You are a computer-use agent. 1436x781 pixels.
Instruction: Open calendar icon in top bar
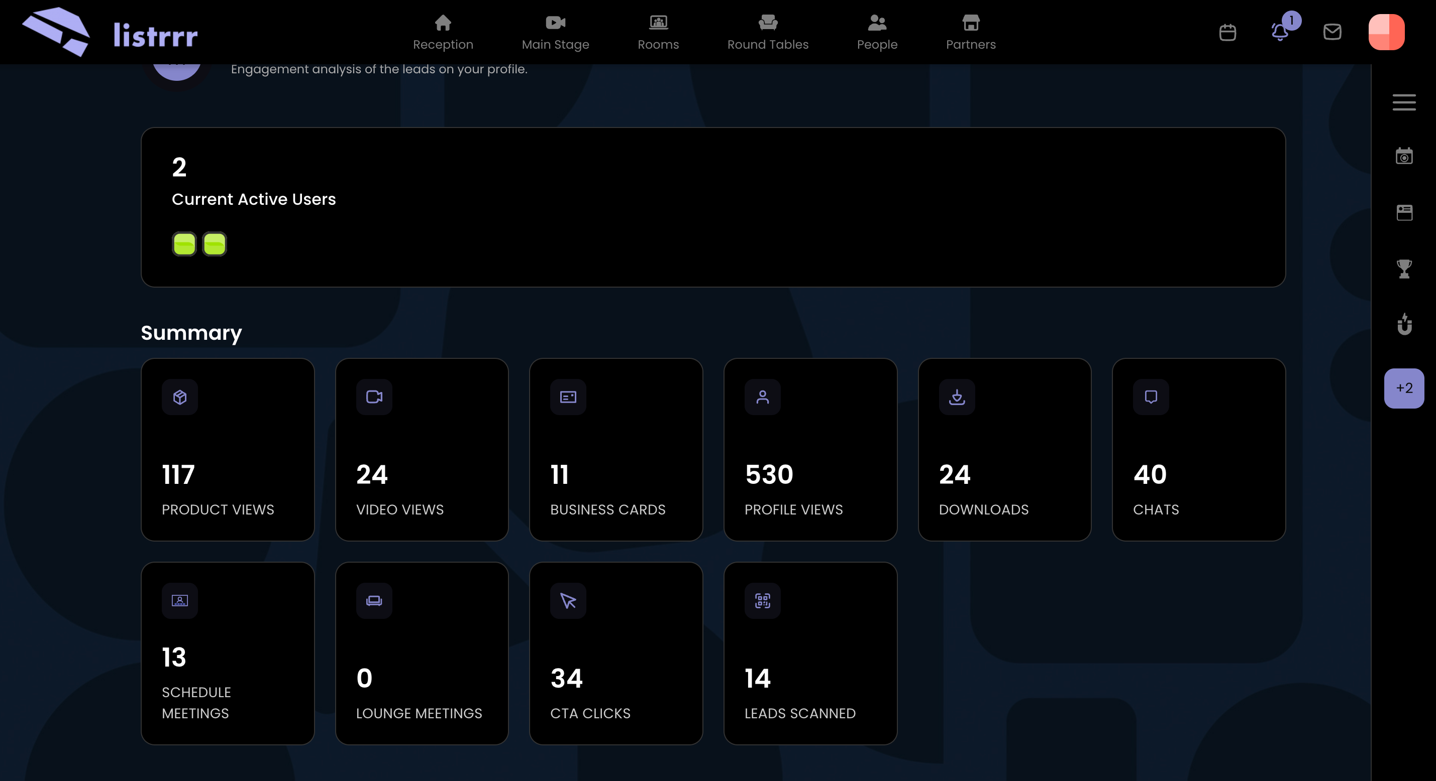pos(1227,32)
